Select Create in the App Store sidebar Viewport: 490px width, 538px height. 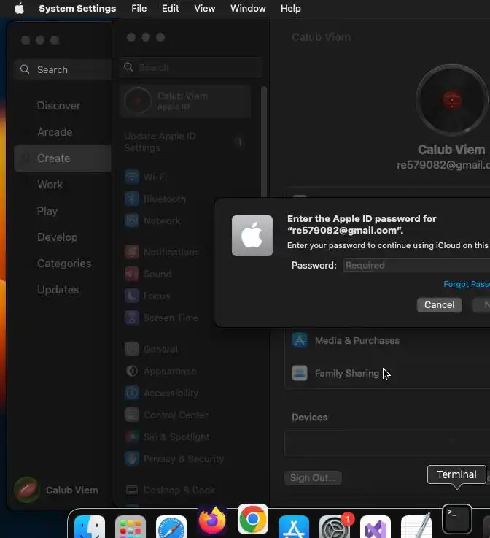click(63, 158)
